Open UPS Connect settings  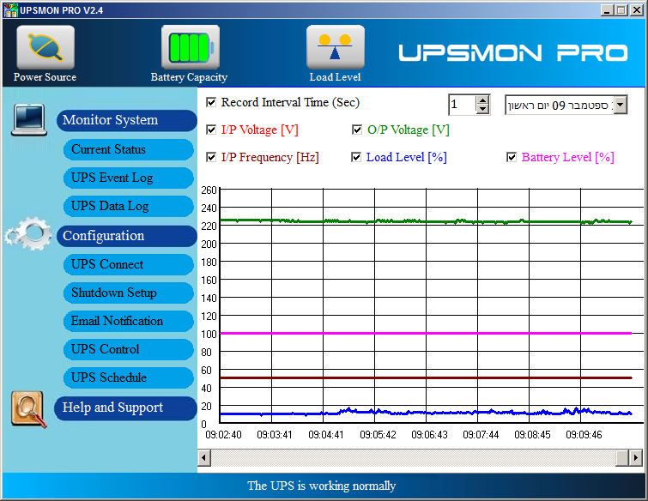pyautogui.click(x=129, y=264)
